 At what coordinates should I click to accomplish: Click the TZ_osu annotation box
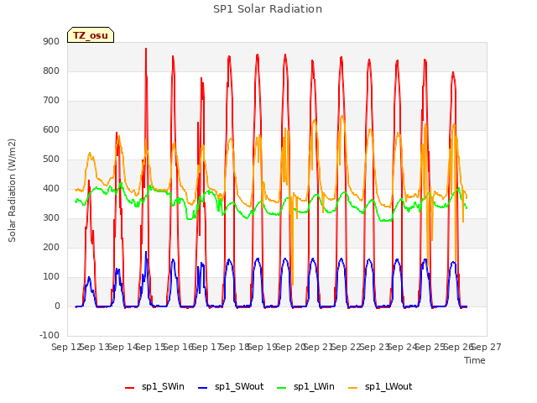[91, 35]
